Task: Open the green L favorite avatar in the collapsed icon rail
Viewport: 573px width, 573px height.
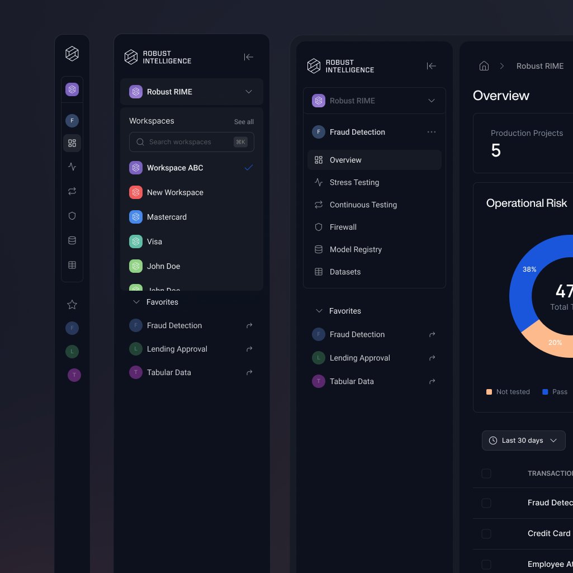Action: (x=72, y=352)
